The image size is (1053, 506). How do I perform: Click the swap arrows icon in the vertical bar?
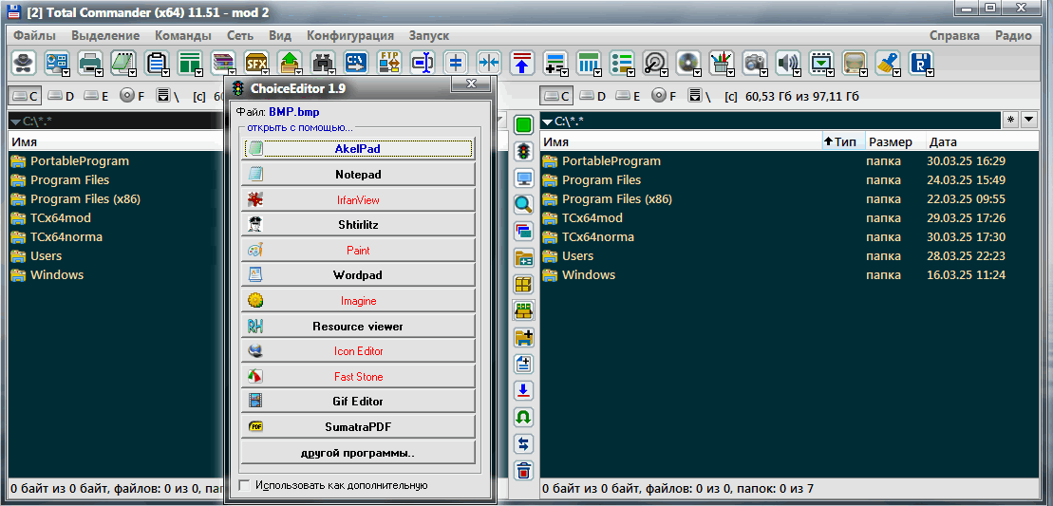[524, 443]
